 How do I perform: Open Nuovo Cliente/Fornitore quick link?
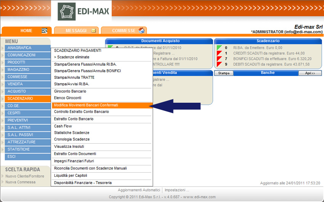click(25, 176)
